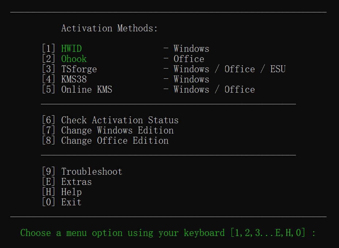This screenshot has width=339, height=248.
Task: Click the TSforge menu entry
Action: pos(79,69)
